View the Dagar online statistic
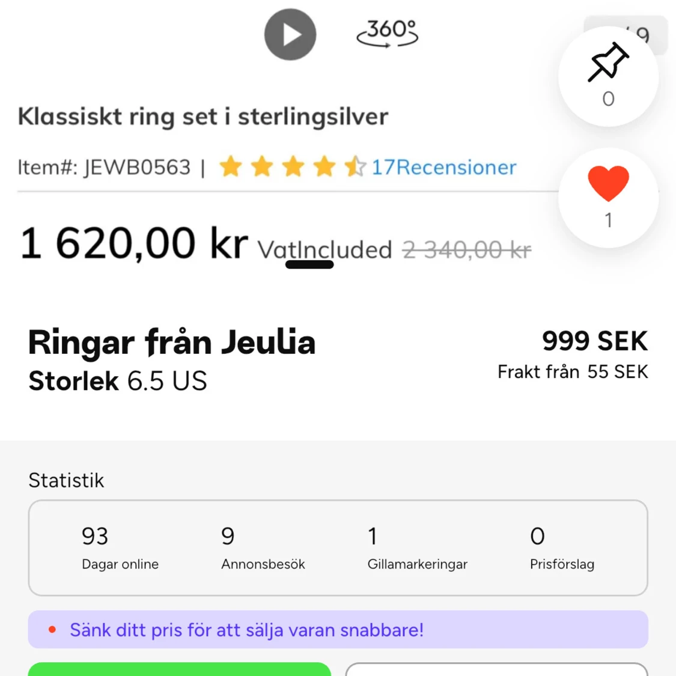This screenshot has width=676, height=676. [x=120, y=547]
